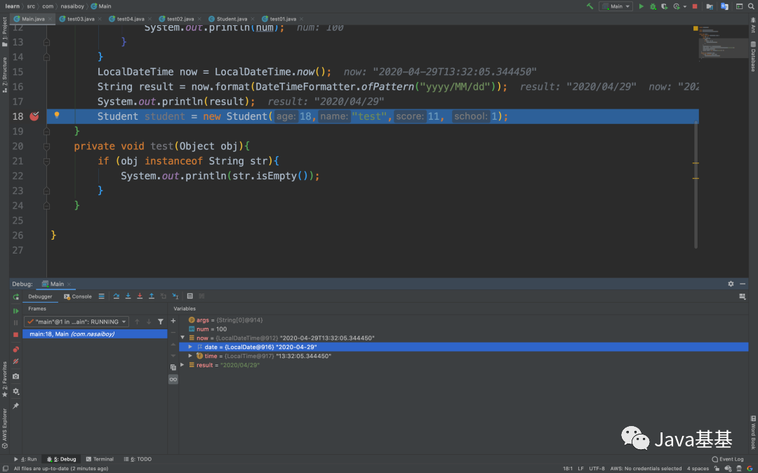The width and height of the screenshot is (758, 473).
Task: Fold the if block at line 21
Action: click(x=46, y=161)
